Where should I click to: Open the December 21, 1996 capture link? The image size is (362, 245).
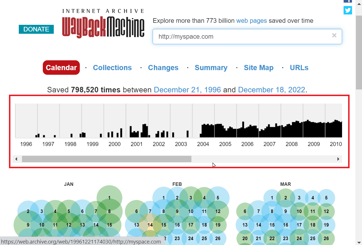coord(187,90)
